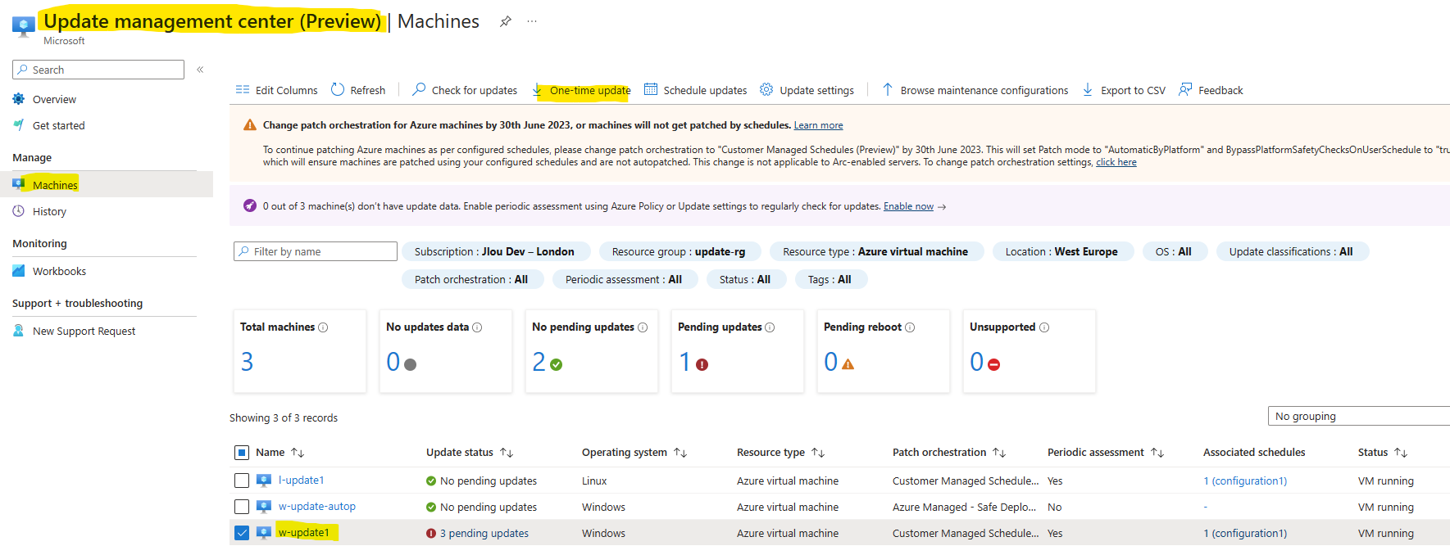Sort the table by Name column
This screenshot has height=555, width=1450.
pyautogui.click(x=280, y=453)
